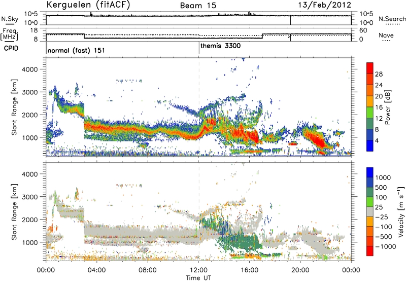Click the '16' tick on Power colorbar
The width and height of the screenshot is (406, 281).
[379, 108]
